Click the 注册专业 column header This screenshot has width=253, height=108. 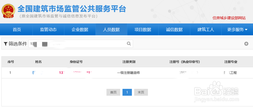[x=231, y=62]
